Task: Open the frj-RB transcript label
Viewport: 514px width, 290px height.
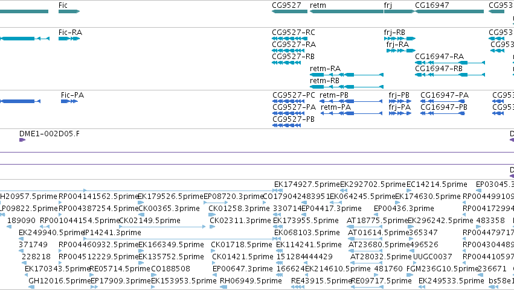Action: coord(394,33)
